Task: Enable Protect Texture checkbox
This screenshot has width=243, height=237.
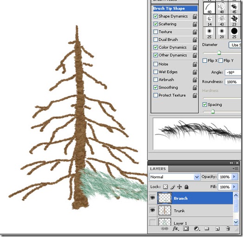Action: [155, 95]
